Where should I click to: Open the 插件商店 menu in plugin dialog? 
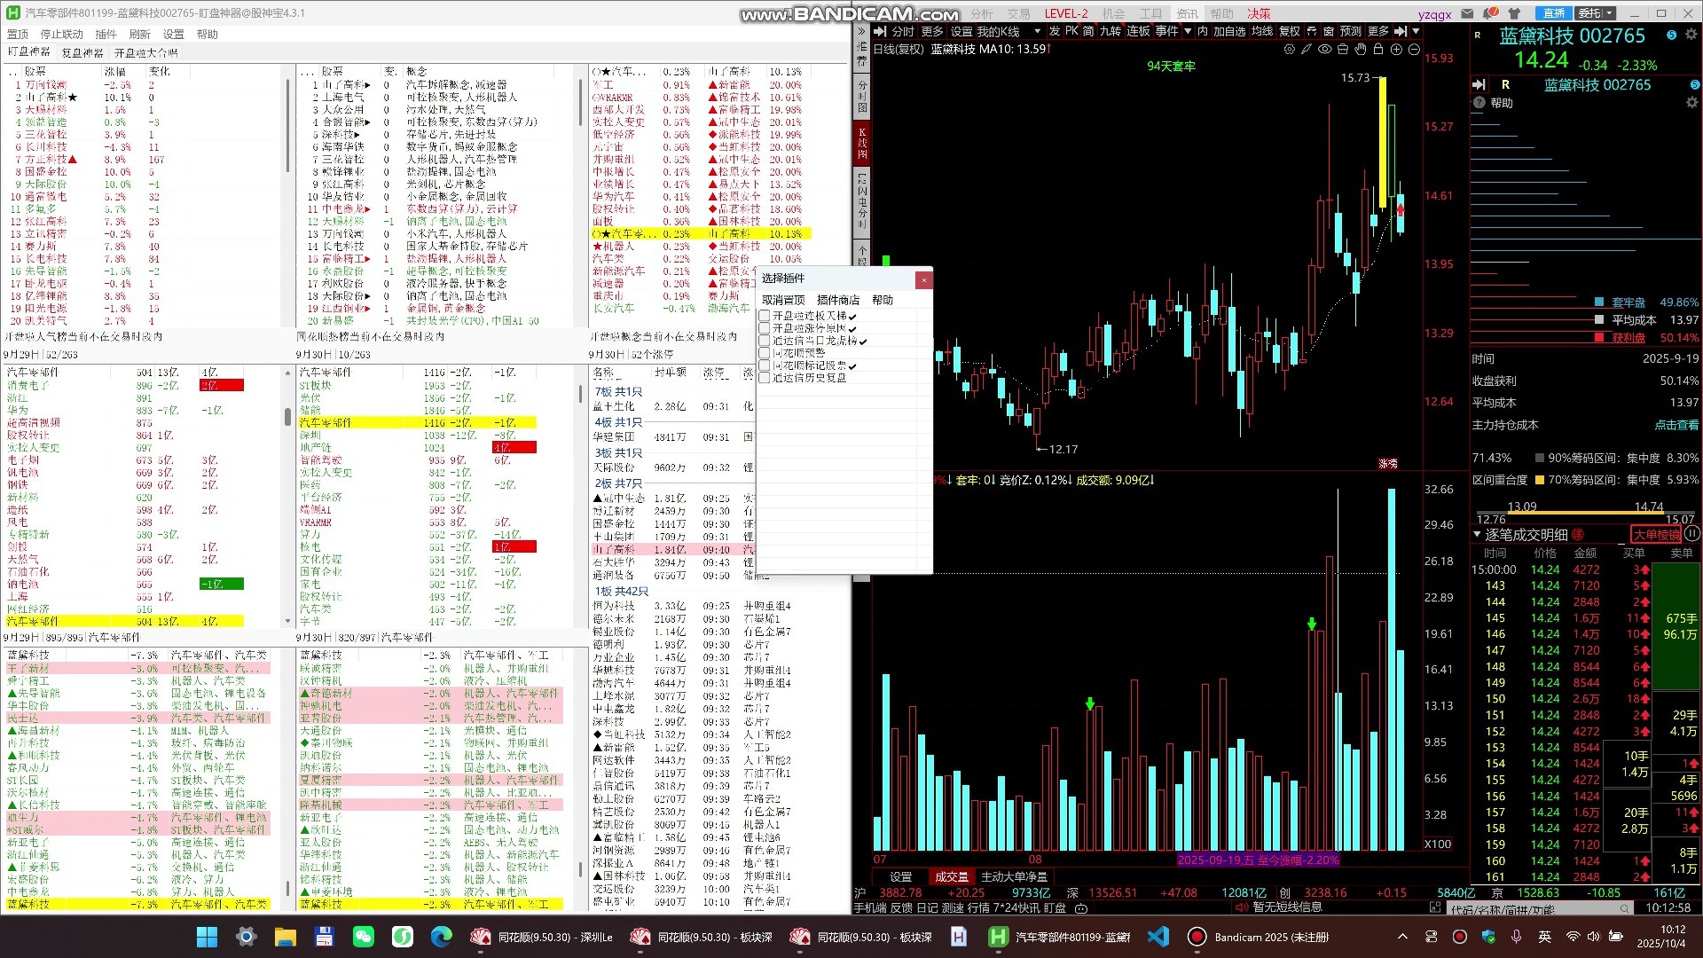coord(837,300)
